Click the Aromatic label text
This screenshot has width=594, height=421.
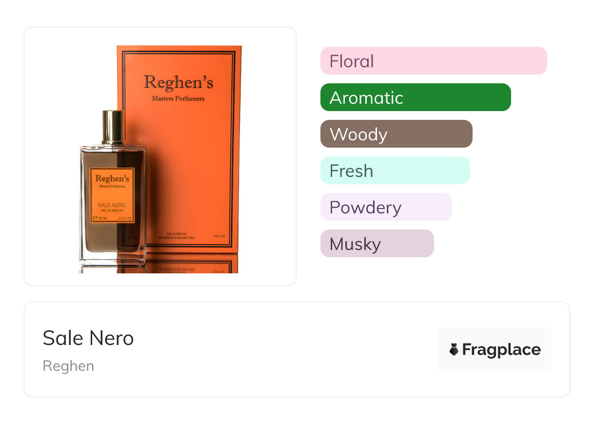(x=366, y=98)
